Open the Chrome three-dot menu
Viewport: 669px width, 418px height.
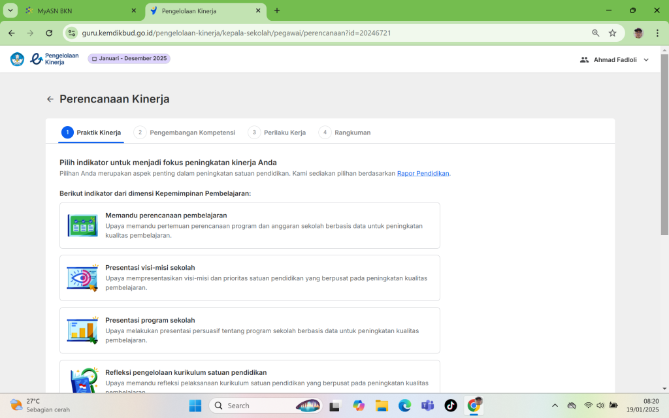(x=657, y=33)
